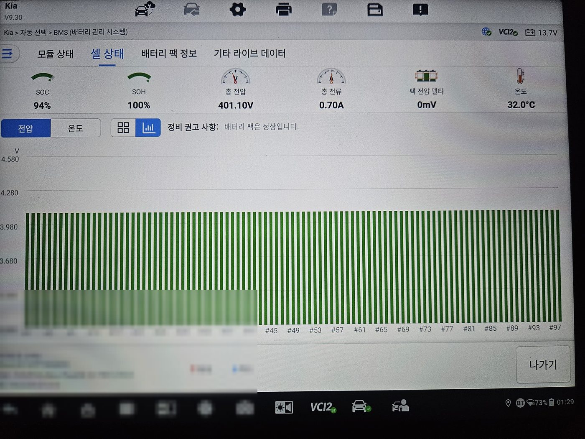This screenshot has width=585, height=439.
Task: Tap the VCI2 connection indicator at top right
Action: pos(508,32)
